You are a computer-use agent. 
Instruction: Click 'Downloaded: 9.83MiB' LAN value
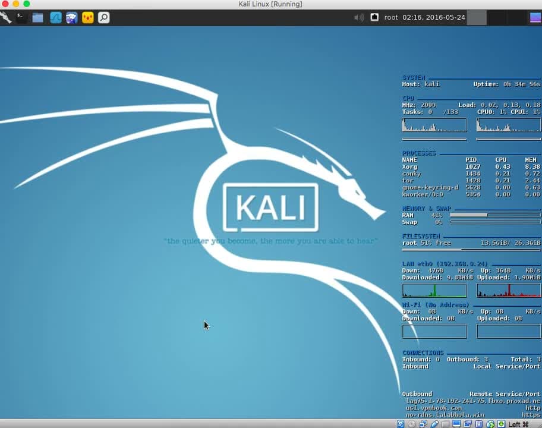coord(437,277)
